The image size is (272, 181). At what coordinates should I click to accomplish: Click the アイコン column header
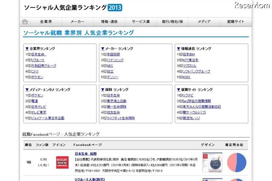[59, 145]
